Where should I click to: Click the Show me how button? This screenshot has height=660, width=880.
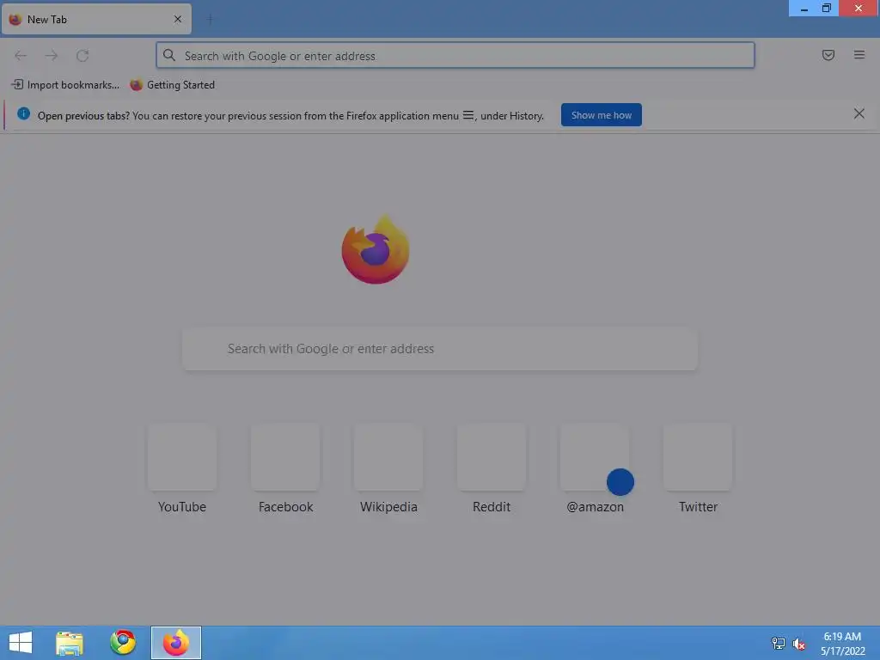click(601, 115)
